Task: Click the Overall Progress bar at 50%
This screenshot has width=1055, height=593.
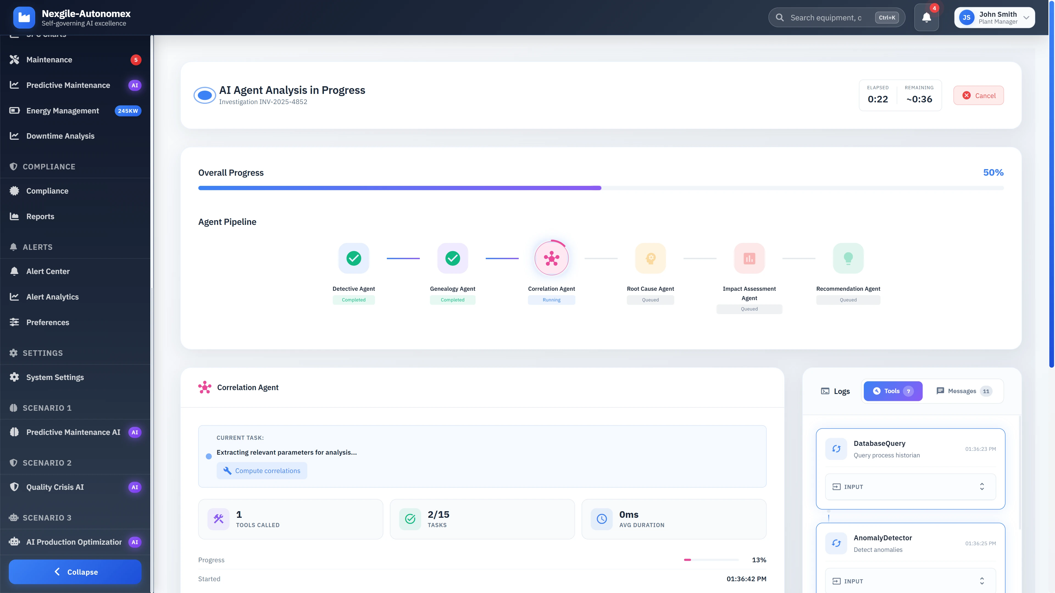Action: pos(600,188)
